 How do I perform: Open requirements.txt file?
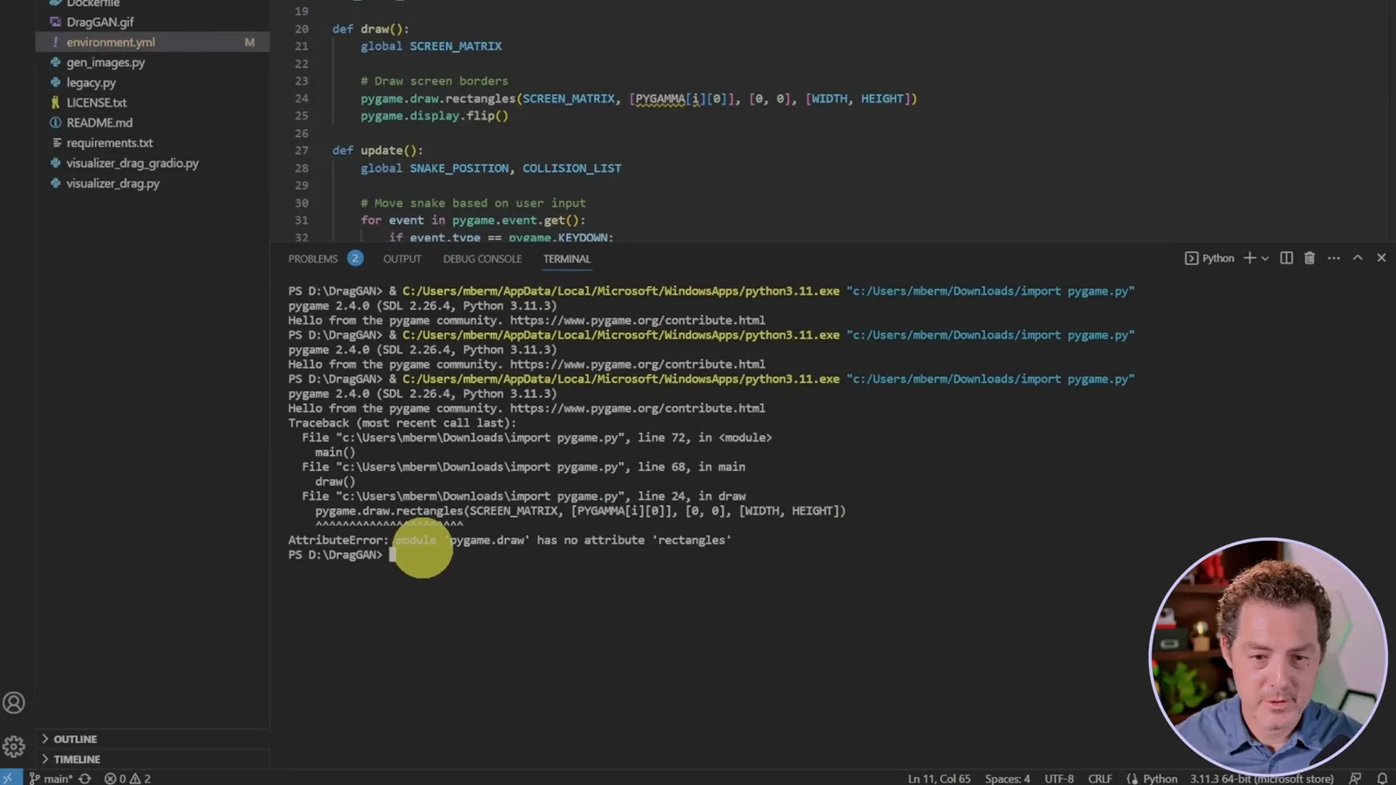[109, 142]
